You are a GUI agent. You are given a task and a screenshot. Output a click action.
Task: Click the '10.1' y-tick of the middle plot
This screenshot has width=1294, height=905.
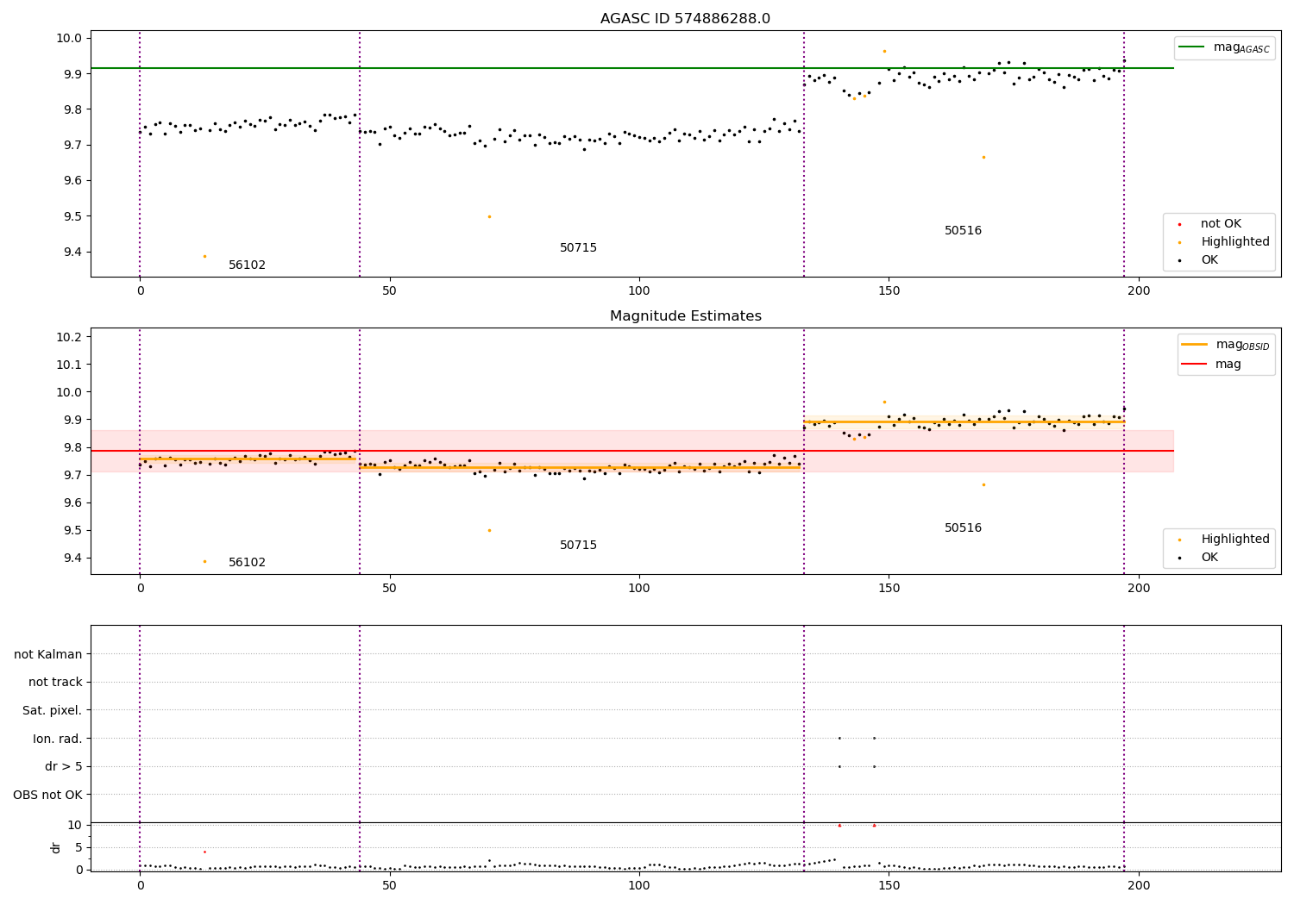pos(70,365)
